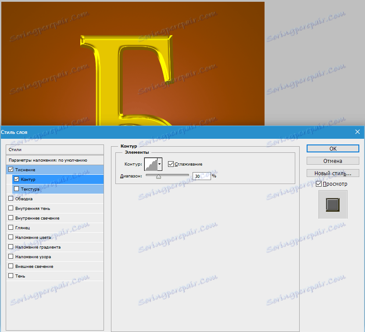Screen dimensions: 365x332
Task: Confirm with the OK button
Action: (333, 148)
